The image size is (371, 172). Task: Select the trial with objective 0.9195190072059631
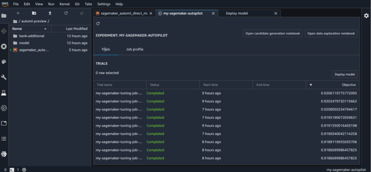pyautogui.click(x=226, y=117)
